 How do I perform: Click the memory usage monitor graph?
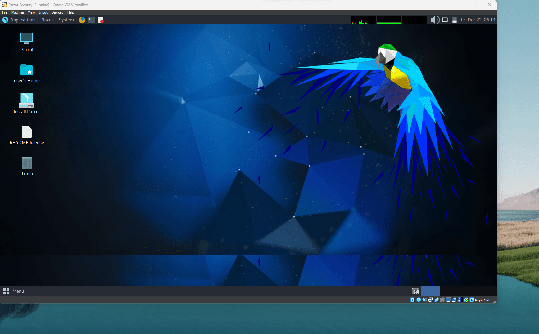click(x=389, y=20)
